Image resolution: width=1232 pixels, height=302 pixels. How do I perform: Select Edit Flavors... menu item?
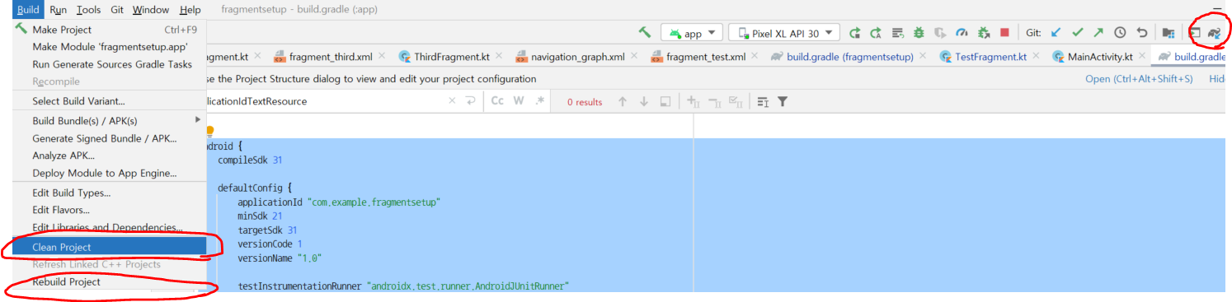click(x=110, y=210)
